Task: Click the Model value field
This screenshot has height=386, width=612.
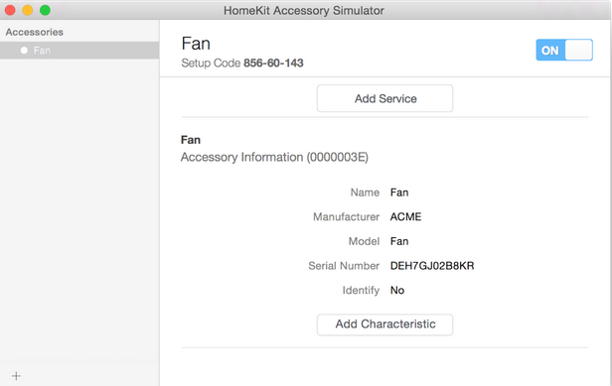Action: [399, 241]
